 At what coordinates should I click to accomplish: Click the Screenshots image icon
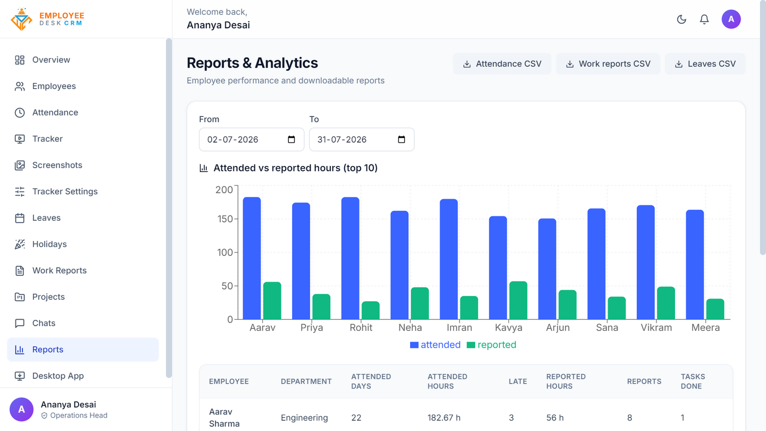click(20, 165)
